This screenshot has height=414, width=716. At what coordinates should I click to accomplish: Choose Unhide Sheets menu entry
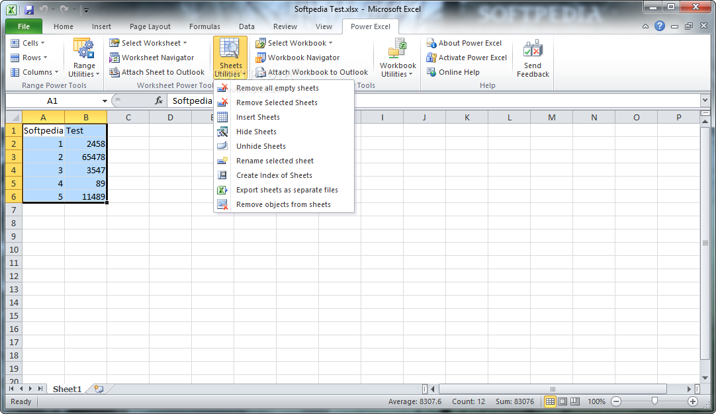[x=284, y=146]
